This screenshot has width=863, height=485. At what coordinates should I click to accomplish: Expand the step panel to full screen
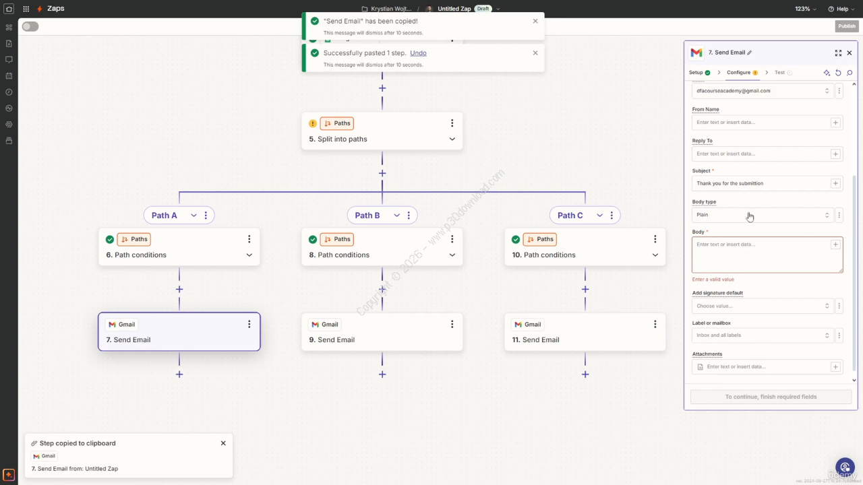tap(838, 53)
